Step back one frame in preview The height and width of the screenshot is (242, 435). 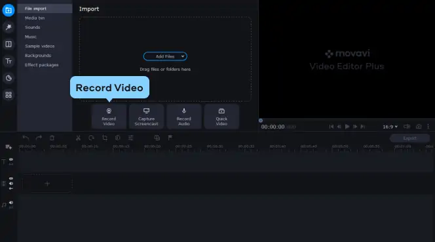coord(339,127)
